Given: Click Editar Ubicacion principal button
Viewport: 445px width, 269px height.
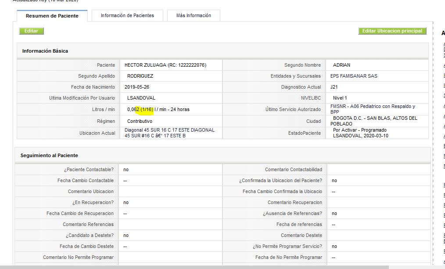Looking at the screenshot, I should (392, 31).
